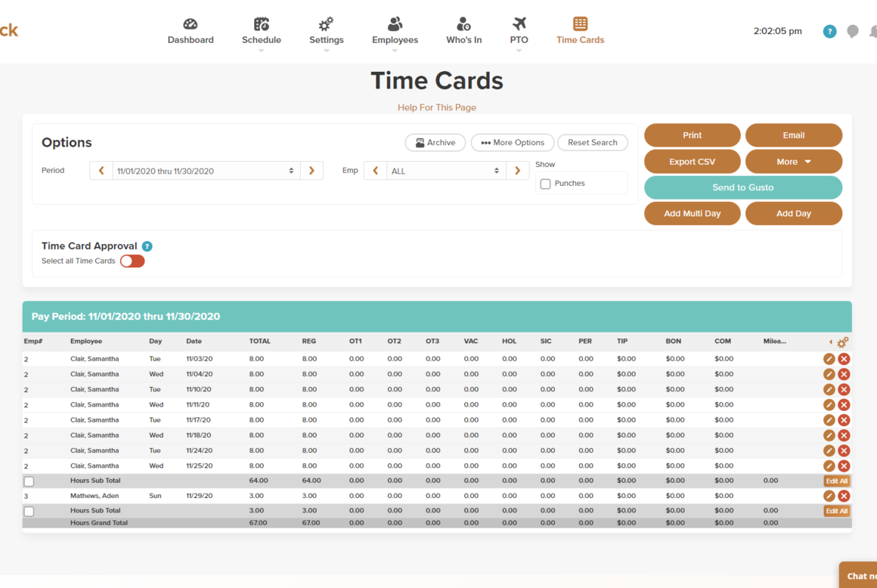
Task: Click the TOTAL column header
Action: coord(259,341)
